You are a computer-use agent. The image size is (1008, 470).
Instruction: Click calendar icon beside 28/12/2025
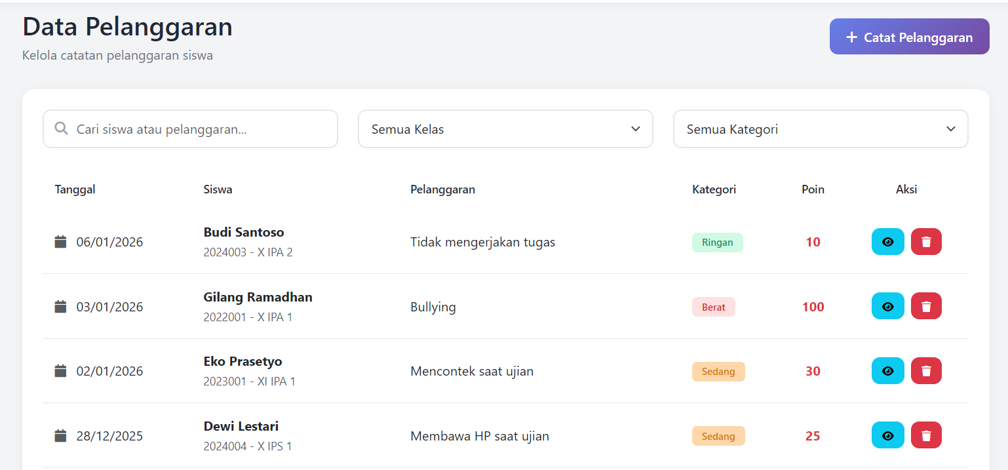point(60,435)
